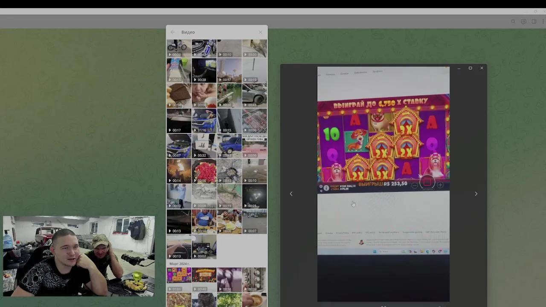This screenshot has width=546, height=307.
Task: Open the 00:48 video thumbnail
Action: tap(204, 49)
